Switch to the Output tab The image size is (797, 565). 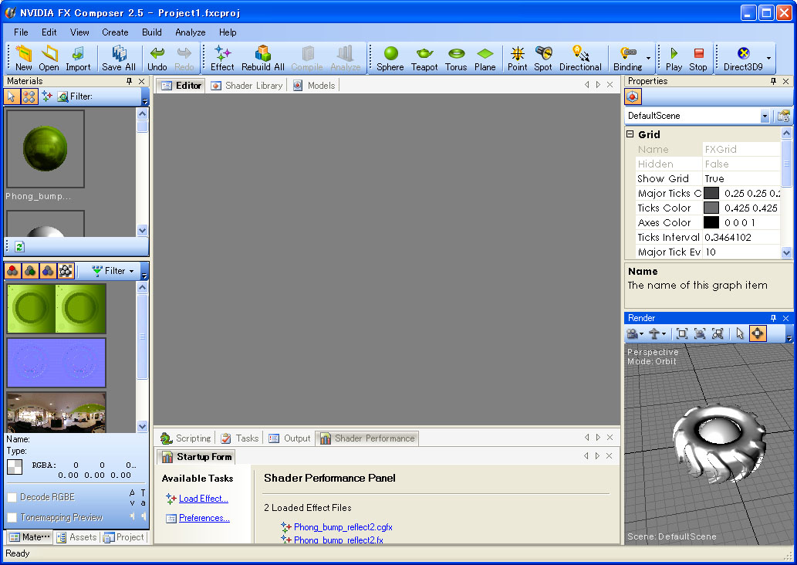click(290, 438)
